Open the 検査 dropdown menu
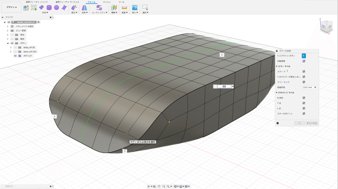 125,13
